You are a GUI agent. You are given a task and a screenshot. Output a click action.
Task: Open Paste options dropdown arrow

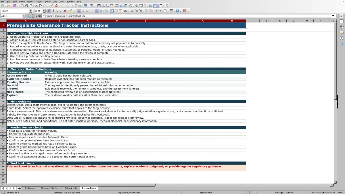point(48,6)
